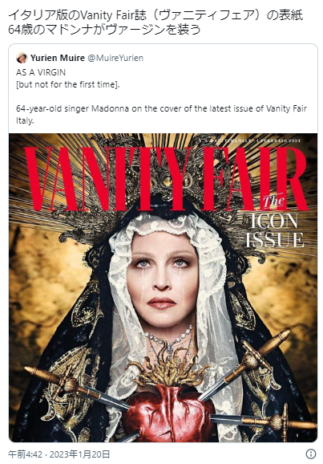The width and height of the screenshot is (323, 464).
Task: Click the sentence starting 64-year-old singer Madonna
Action: pyautogui.click(x=161, y=115)
